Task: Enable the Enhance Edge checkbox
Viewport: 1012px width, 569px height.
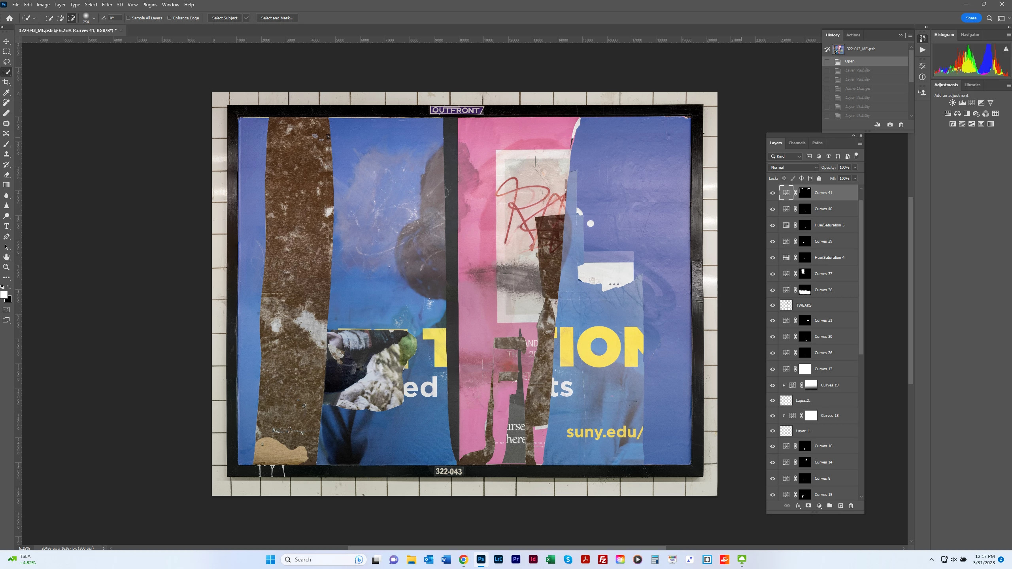Action: (169, 18)
